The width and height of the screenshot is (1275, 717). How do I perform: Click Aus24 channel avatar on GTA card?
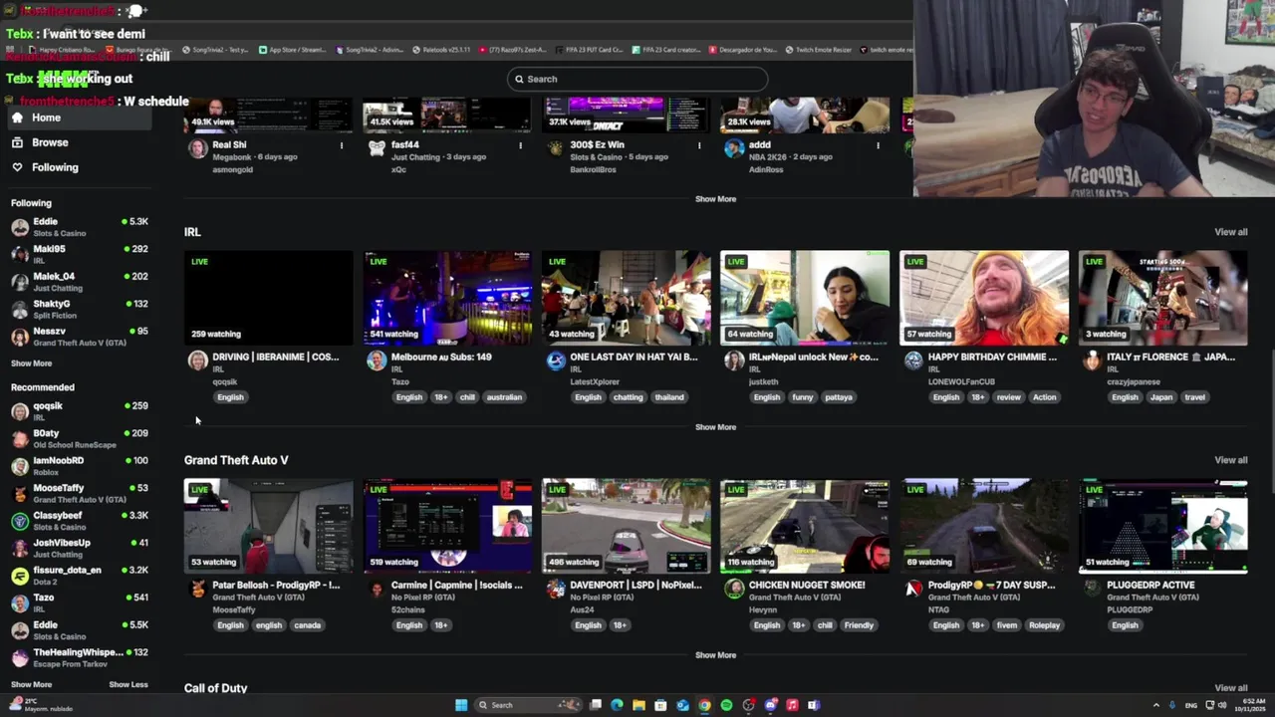click(x=556, y=589)
